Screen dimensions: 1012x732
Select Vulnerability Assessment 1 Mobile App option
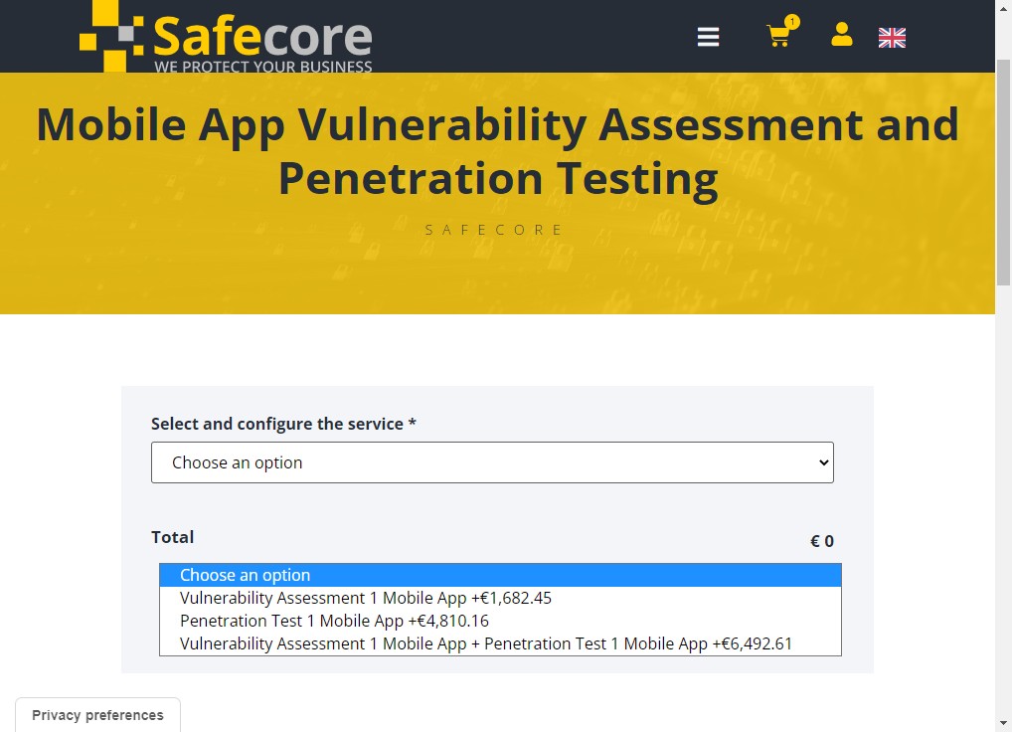point(500,598)
